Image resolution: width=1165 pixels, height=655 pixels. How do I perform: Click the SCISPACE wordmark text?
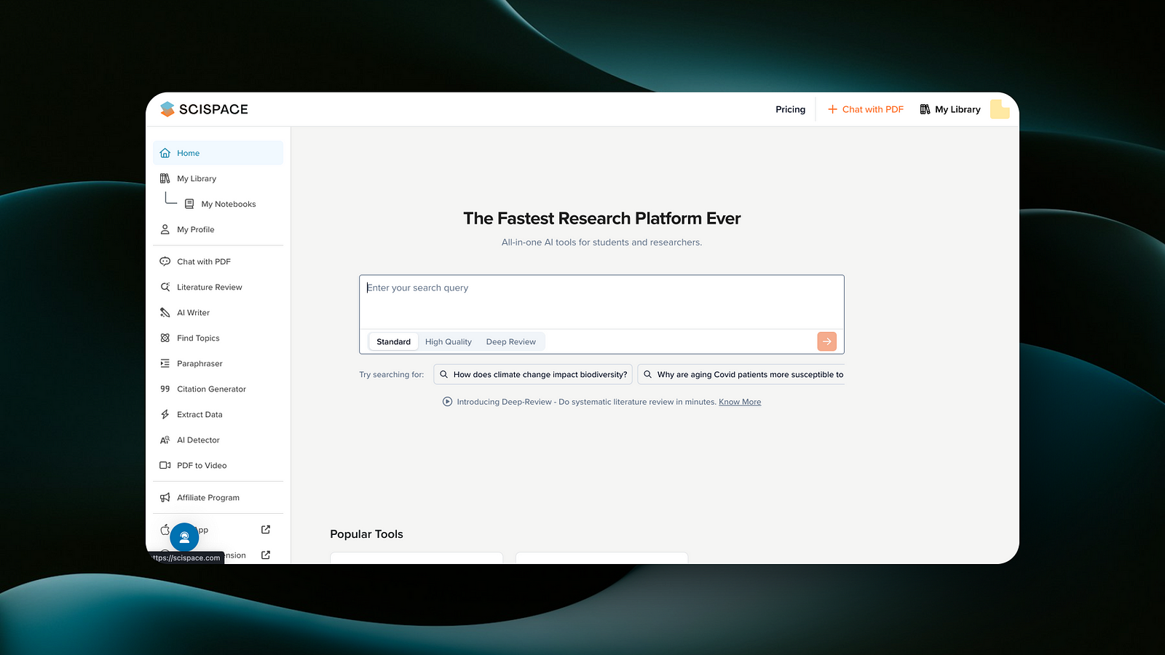(x=214, y=109)
